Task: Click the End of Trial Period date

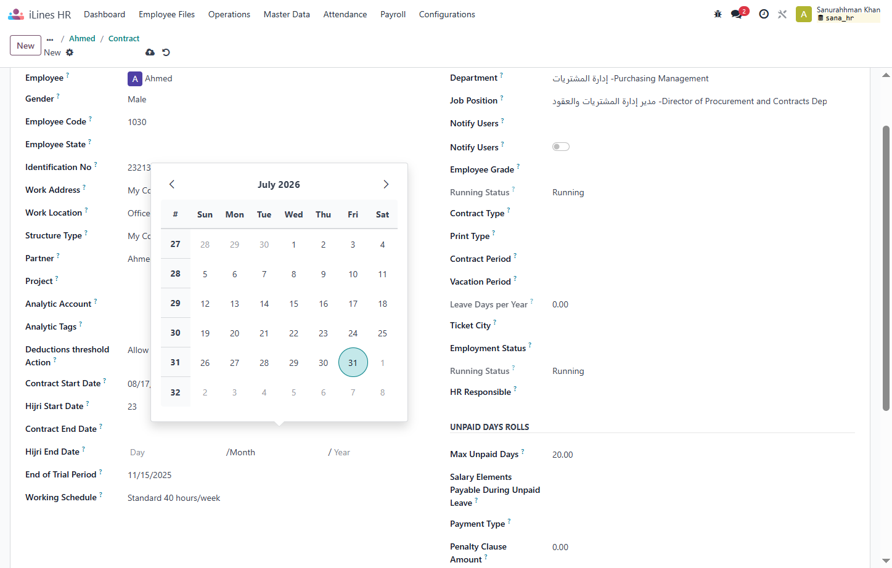Action: pyautogui.click(x=150, y=476)
